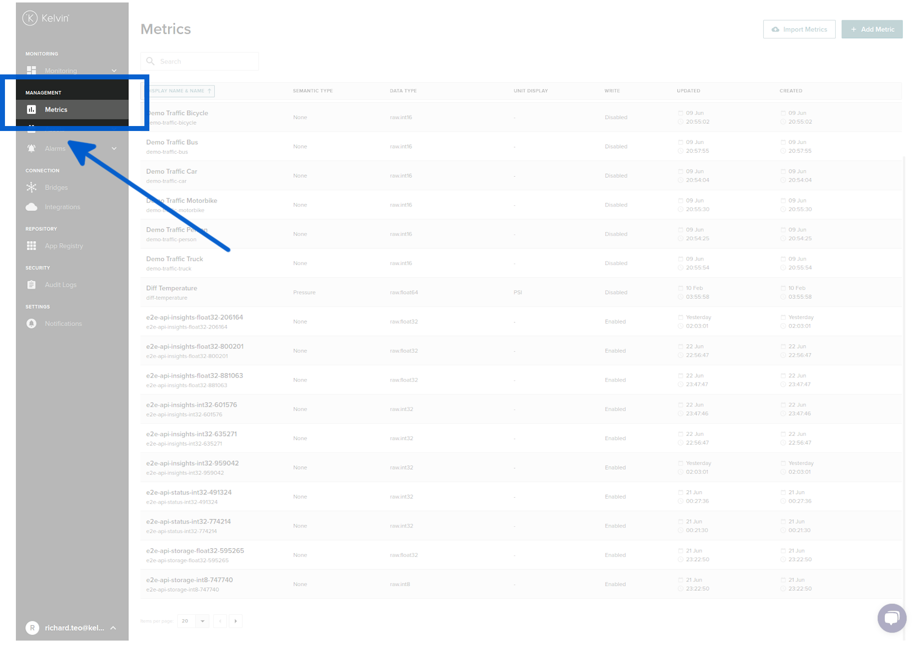Open the chat widget bubble
The width and height of the screenshot is (917, 651).
892,618
